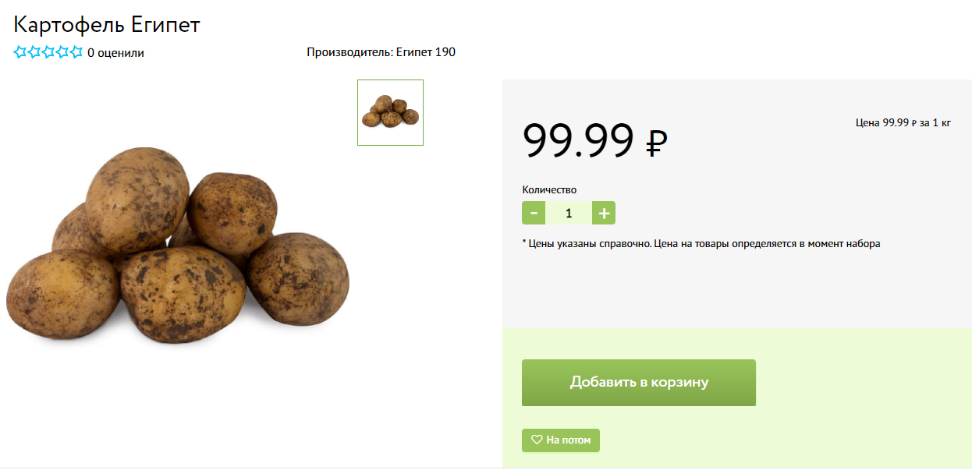Click the large 99.99 ₽ price
Image resolution: width=972 pixels, height=470 pixels.
point(595,141)
